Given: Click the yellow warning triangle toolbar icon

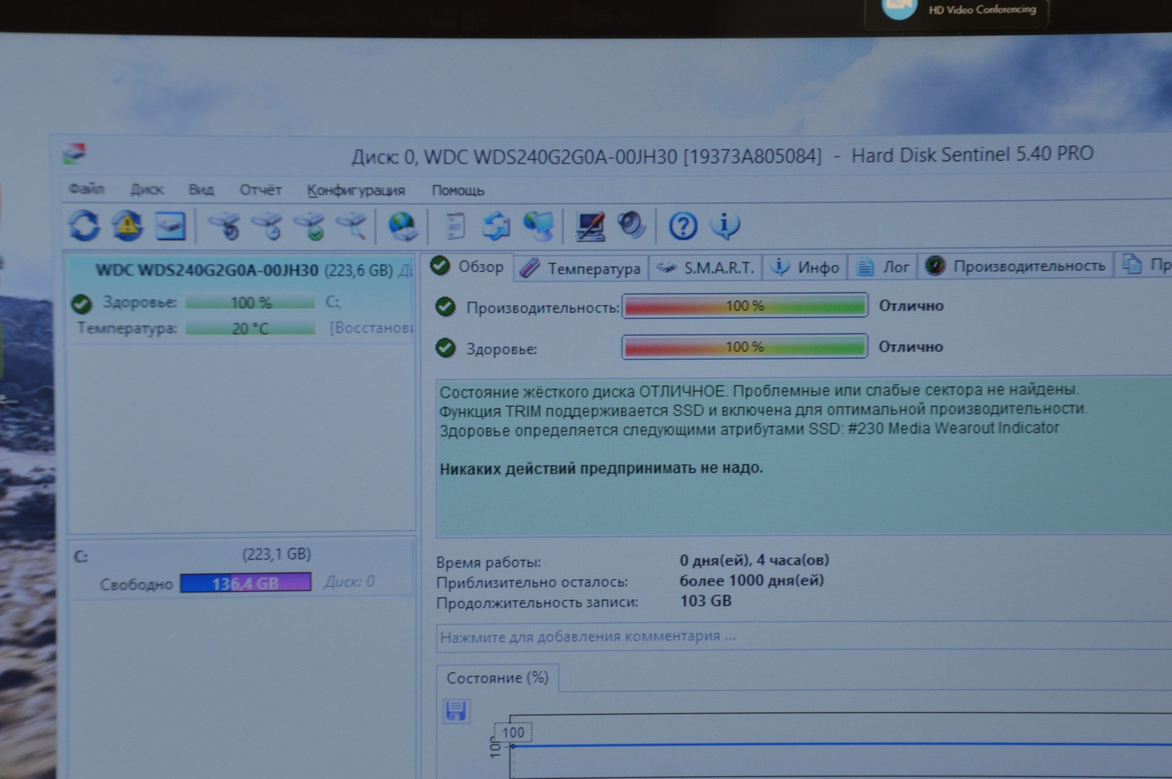Looking at the screenshot, I should 127,226.
